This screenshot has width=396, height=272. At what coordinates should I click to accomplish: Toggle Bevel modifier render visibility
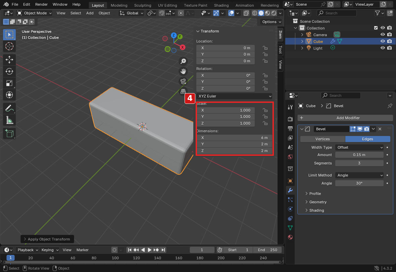[366, 129]
